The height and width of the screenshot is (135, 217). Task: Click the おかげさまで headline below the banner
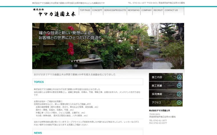coord(75,74)
